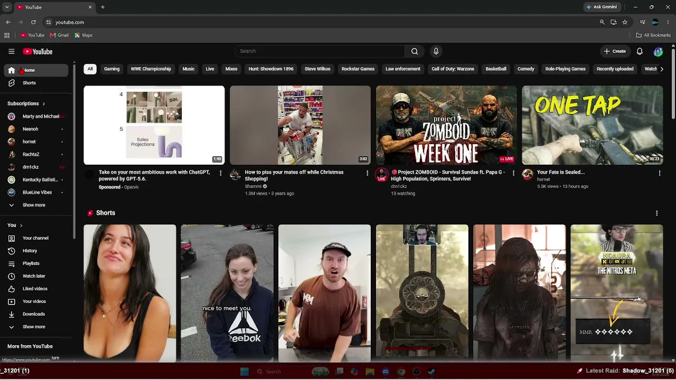Start voice search with the microphone icon
Screen dimensions: 676x380
pyautogui.click(x=436, y=51)
